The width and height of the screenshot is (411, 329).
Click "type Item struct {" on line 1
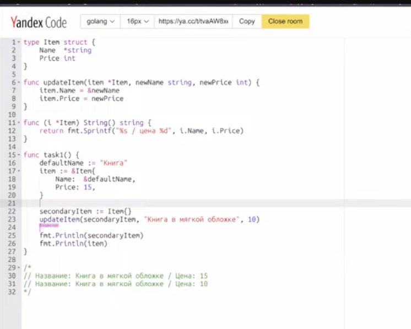click(60, 42)
